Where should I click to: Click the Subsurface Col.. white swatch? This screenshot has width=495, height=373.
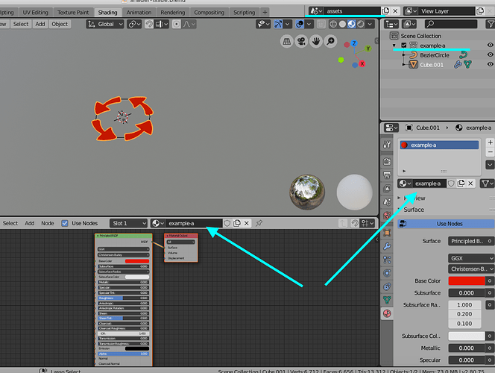click(466, 336)
